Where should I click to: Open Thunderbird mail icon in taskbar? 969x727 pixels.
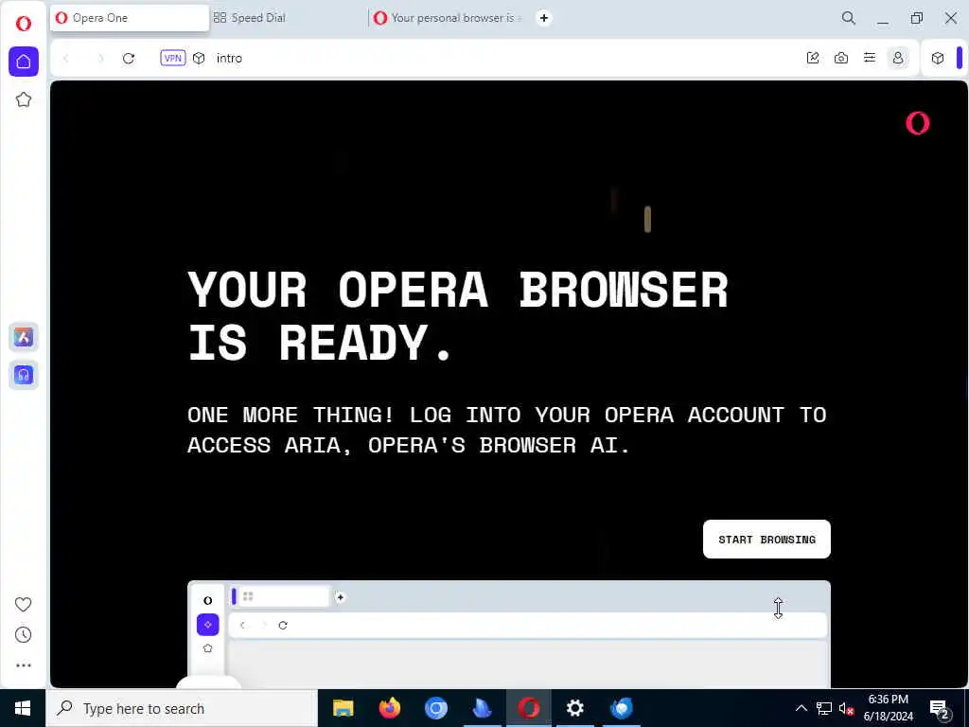[x=621, y=708]
